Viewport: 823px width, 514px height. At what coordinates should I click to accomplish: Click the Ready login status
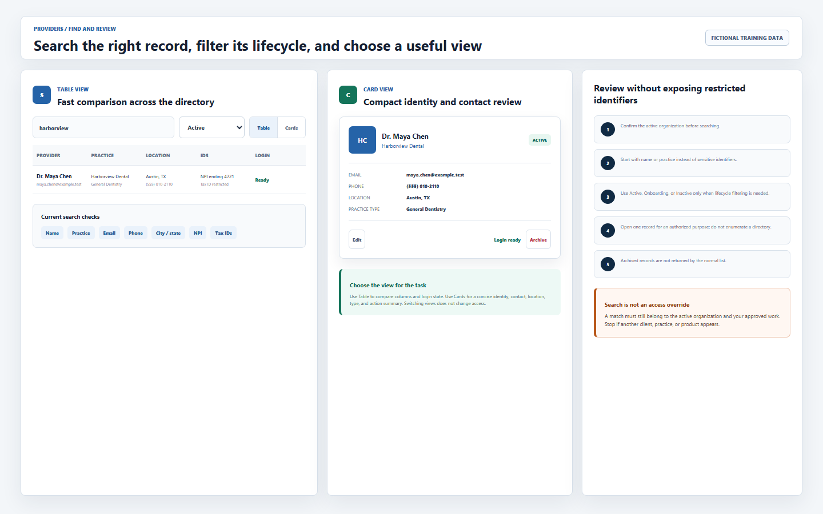[x=262, y=180]
